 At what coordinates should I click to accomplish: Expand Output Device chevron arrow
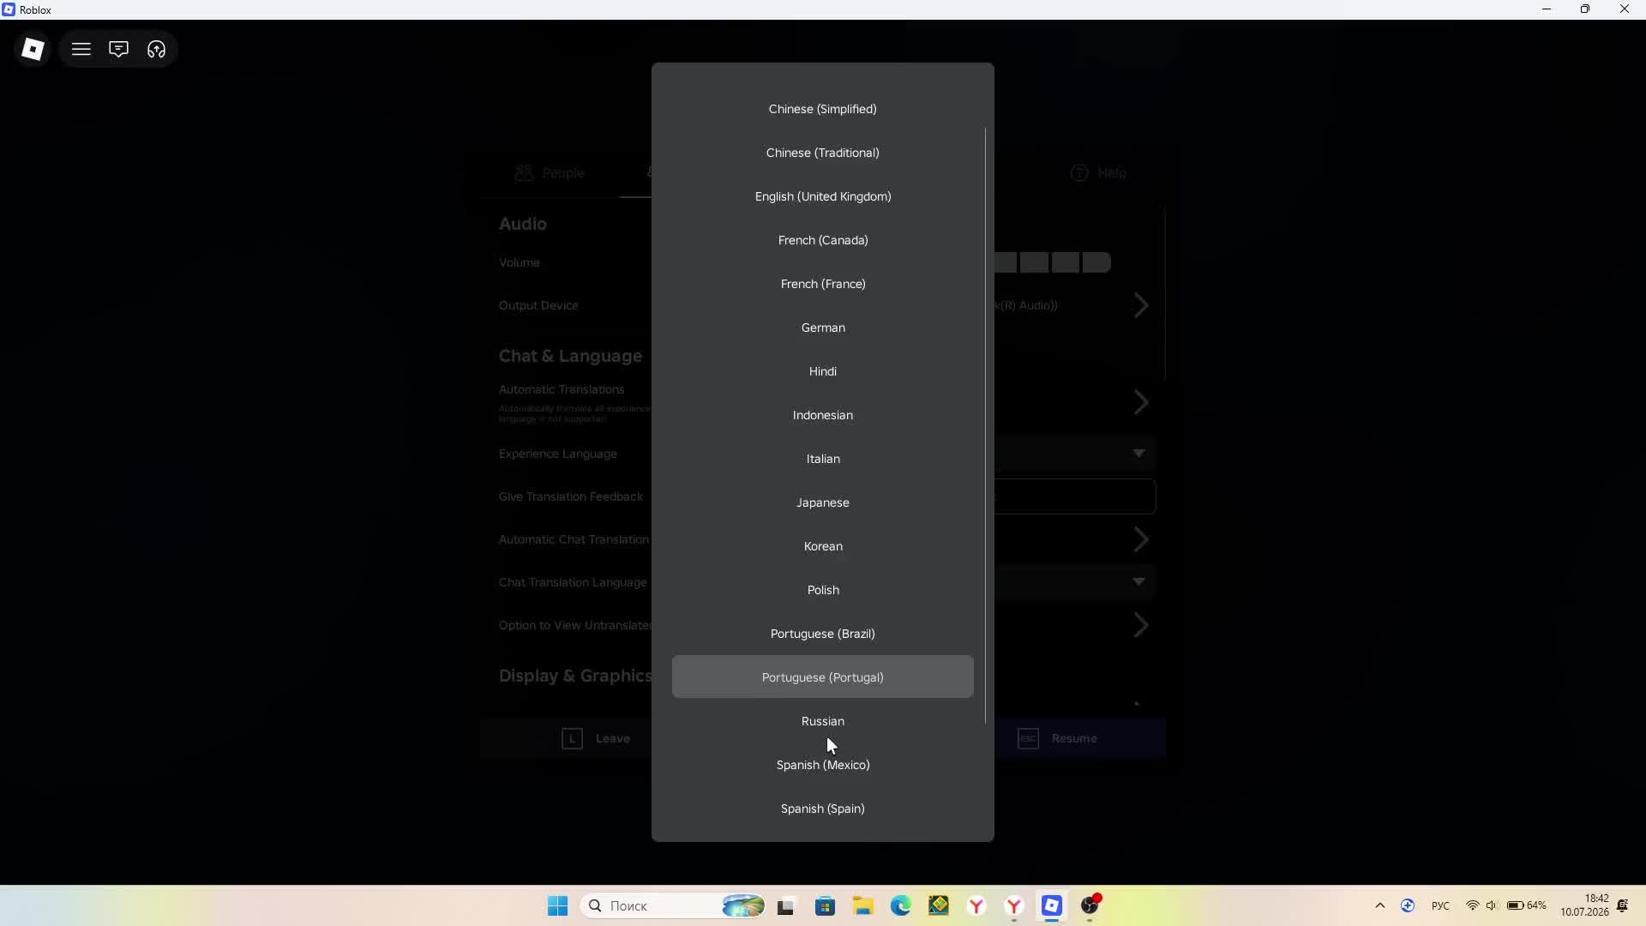tap(1140, 305)
